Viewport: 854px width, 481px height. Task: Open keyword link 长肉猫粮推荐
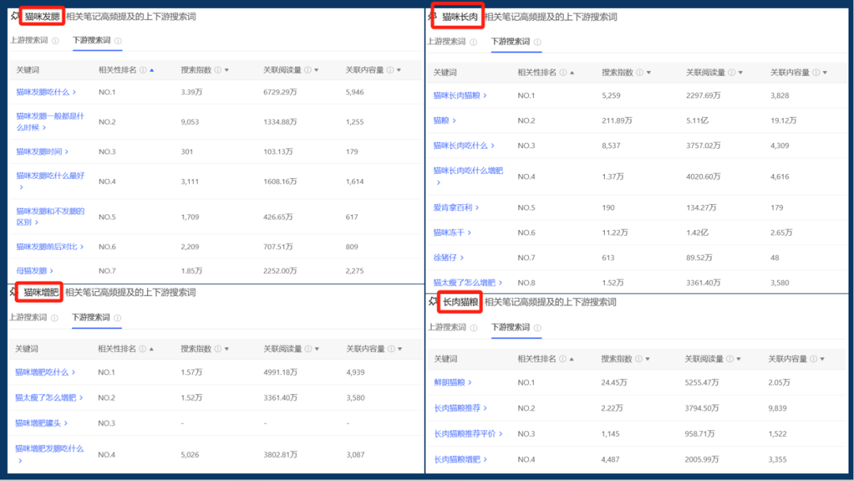461,408
